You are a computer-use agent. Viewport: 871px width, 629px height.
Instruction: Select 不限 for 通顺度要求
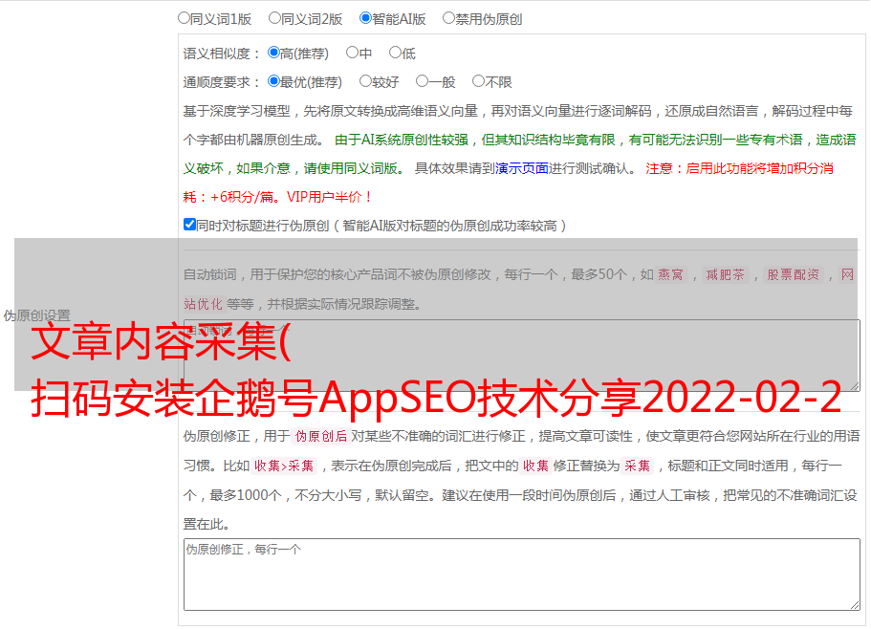[x=478, y=82]
